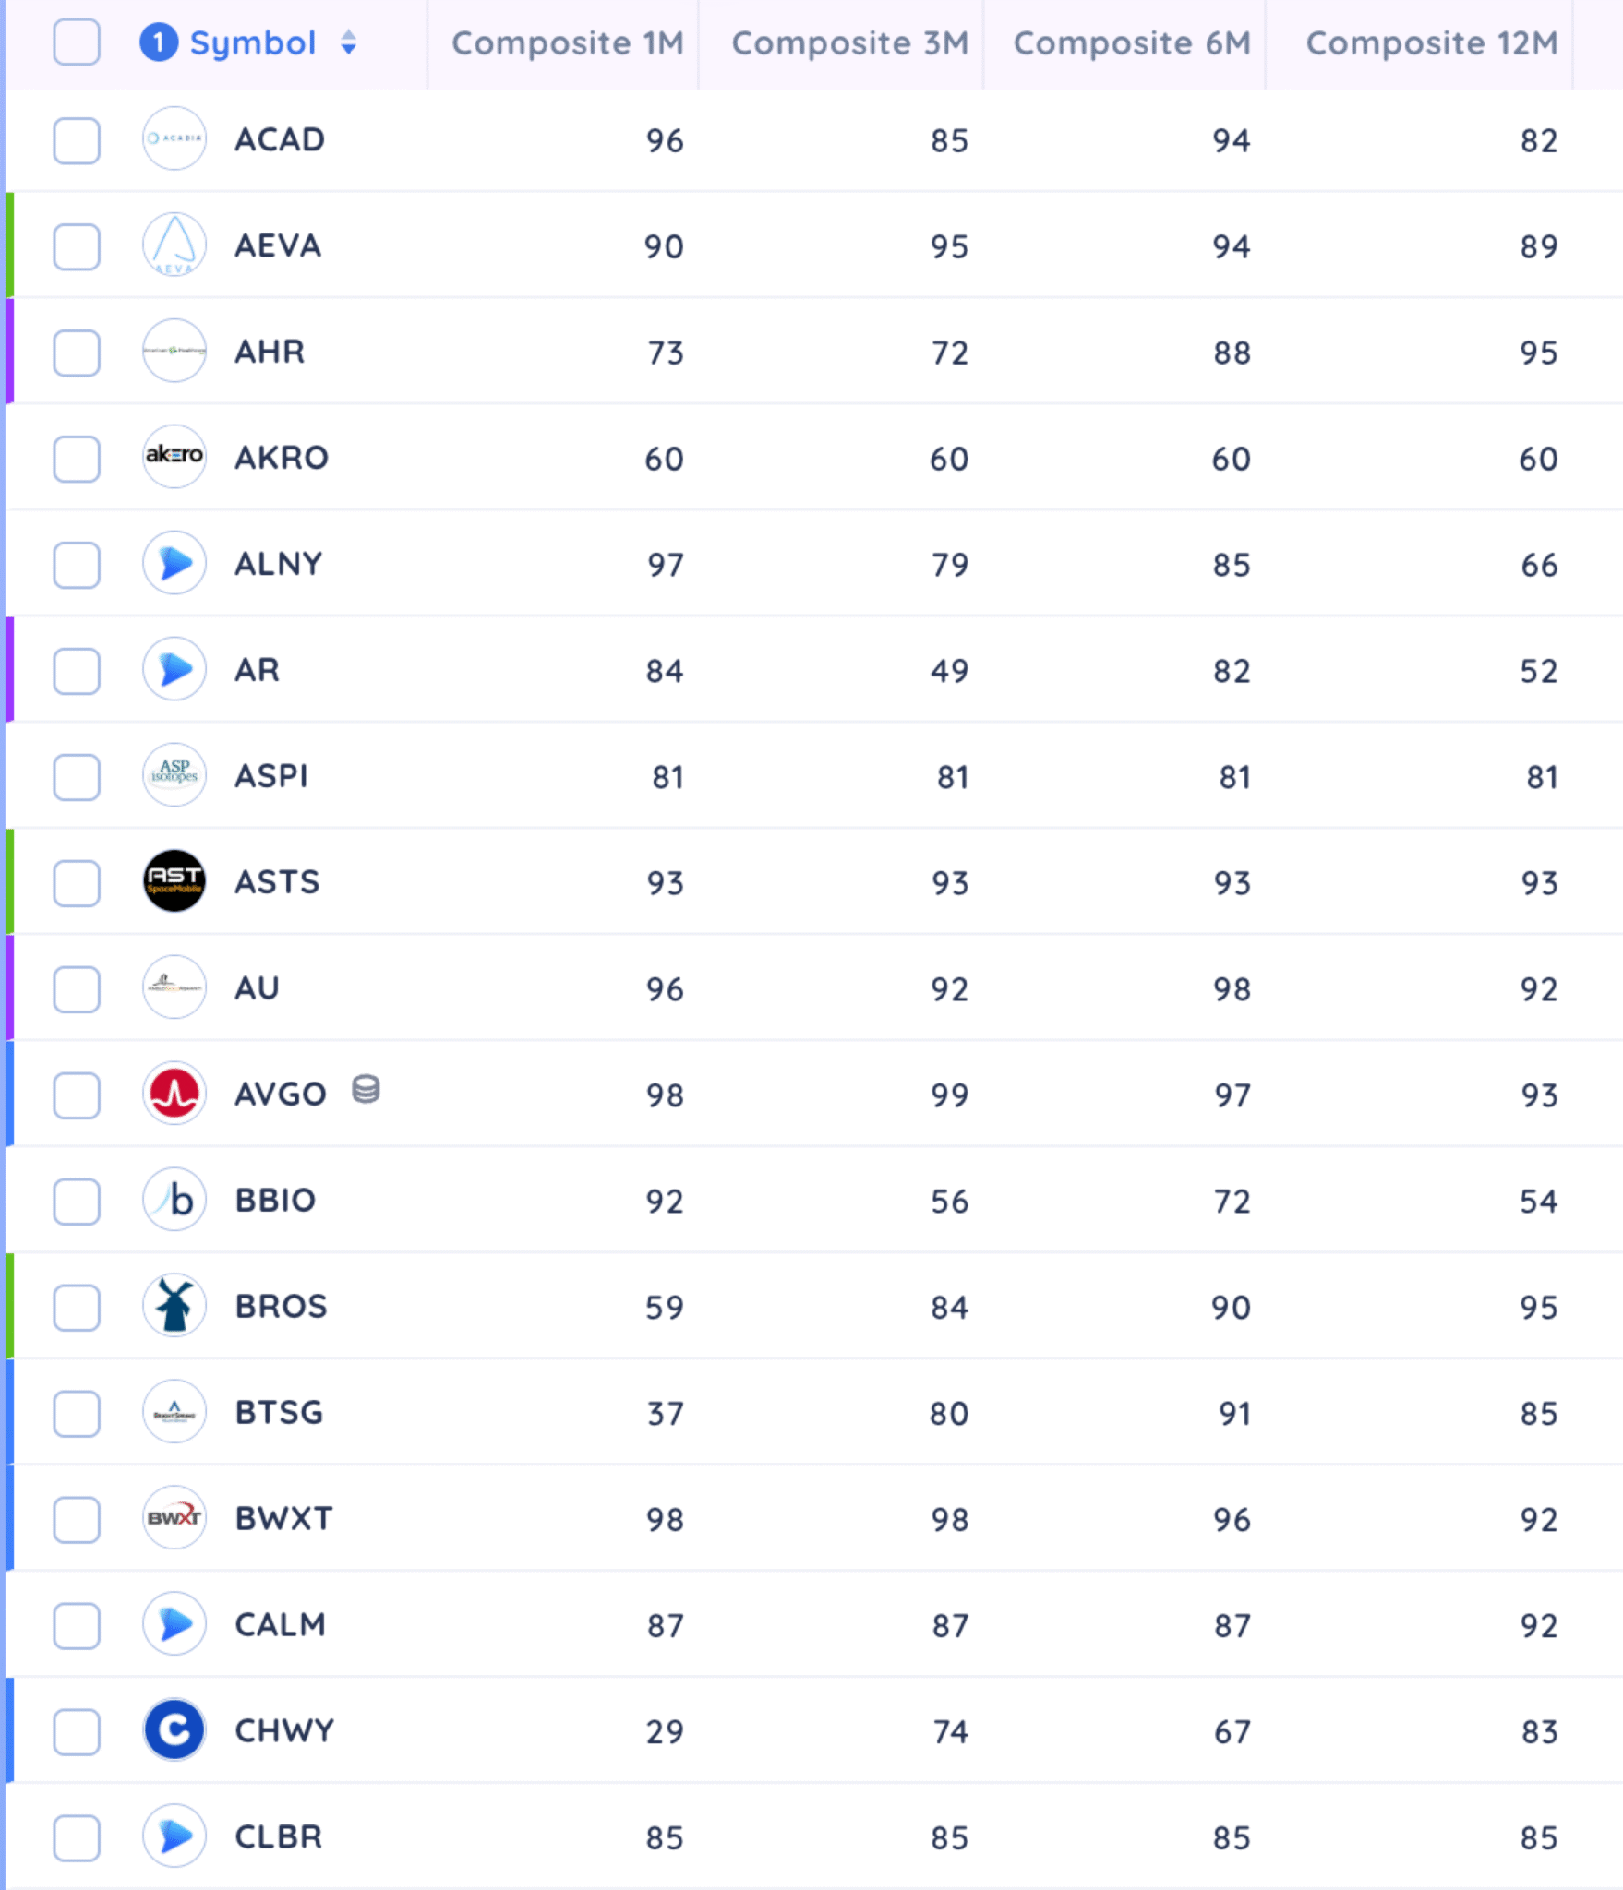Check the select-all checkbox in header
The width and height of the screenshot is (1623, 1890).
coord(78,41)
